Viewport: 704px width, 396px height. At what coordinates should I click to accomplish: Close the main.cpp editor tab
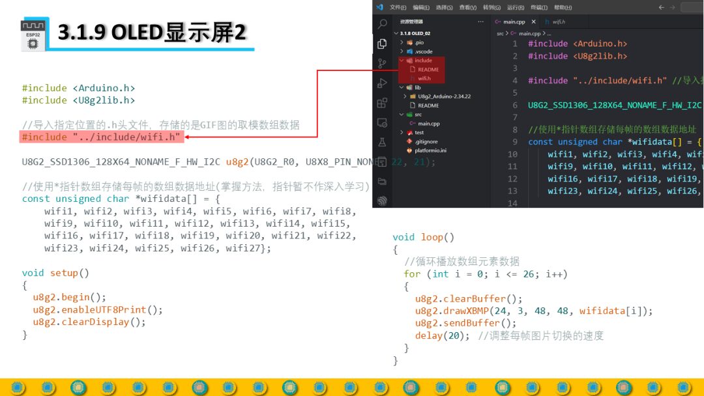(x=533, y=21)
